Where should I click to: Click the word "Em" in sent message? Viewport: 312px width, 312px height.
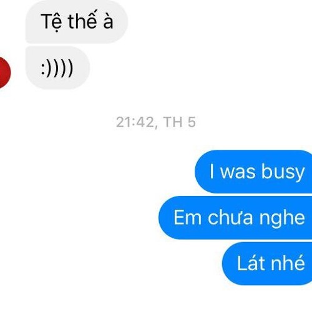pos(187,217)
